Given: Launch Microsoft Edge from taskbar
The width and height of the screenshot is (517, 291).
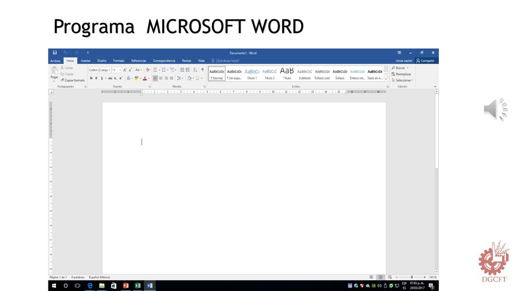Looking at the screenshot, I should tap(90, 286).
